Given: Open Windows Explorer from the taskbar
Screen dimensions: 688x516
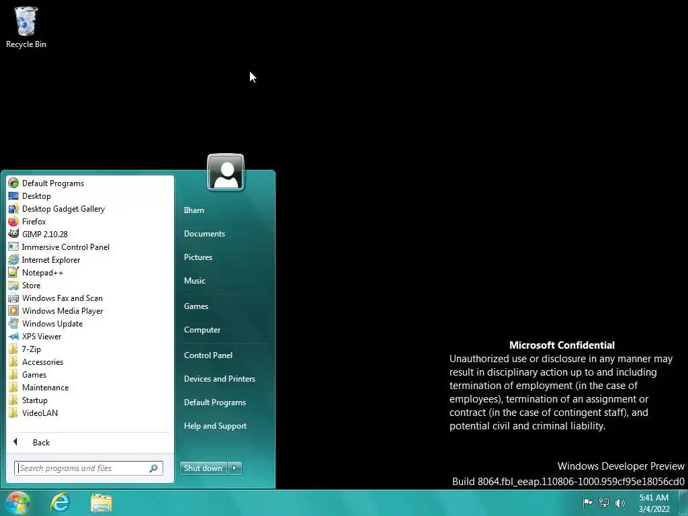Looking at the screenshot, I should [x=101, y=503].
